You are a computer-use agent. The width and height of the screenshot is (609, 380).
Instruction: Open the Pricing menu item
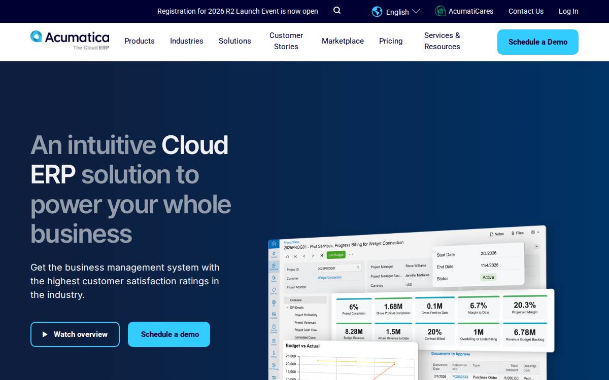point(391,41)
